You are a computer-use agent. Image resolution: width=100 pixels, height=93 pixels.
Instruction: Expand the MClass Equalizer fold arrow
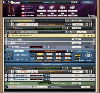5,36
